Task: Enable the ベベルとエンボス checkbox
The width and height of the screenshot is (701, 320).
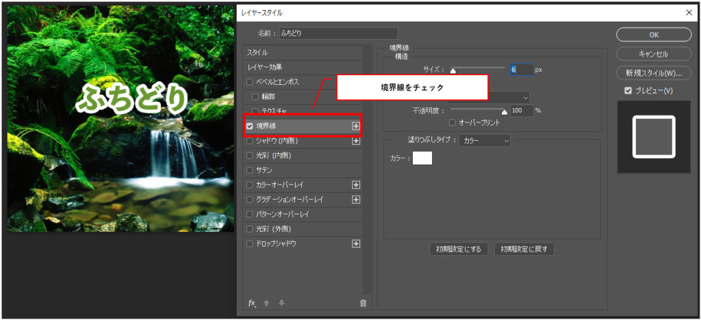Action: click(250, 82)
